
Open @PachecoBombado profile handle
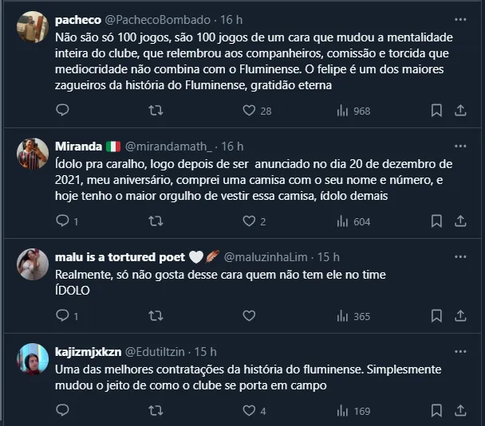click(x=158, y=19)
